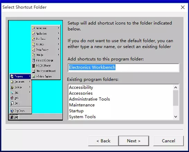Click the folder list scroll up arrow
The width and height of the screenshot is (189, 152).
point(176,88)
